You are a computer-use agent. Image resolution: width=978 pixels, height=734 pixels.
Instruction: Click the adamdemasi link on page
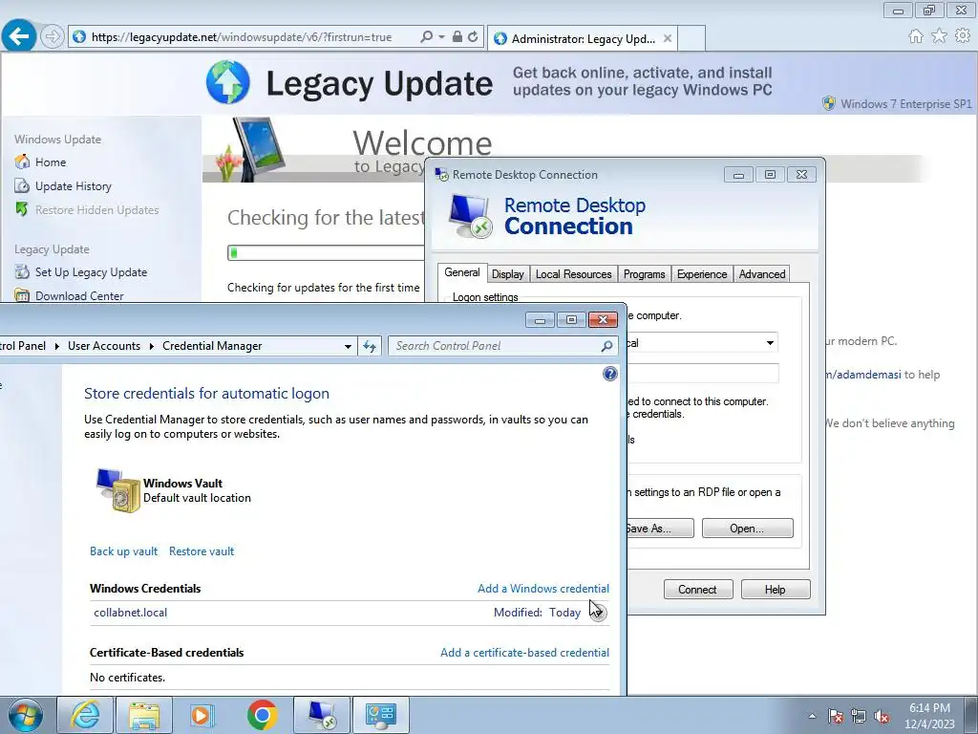click(863, 375)
